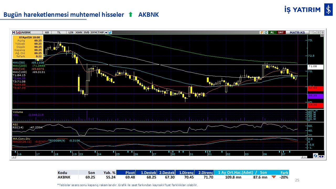Screen dimensions: 336x189
Task: Click the Twitter bird icon
Action: point(110,33)
